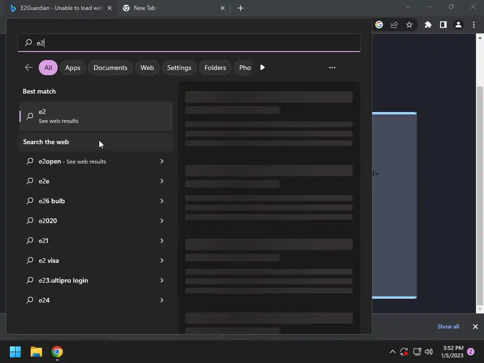The image size is (484, 363).
Task: Select the Settings search filter
Action: pyautogui.click(x=179, y=68)
